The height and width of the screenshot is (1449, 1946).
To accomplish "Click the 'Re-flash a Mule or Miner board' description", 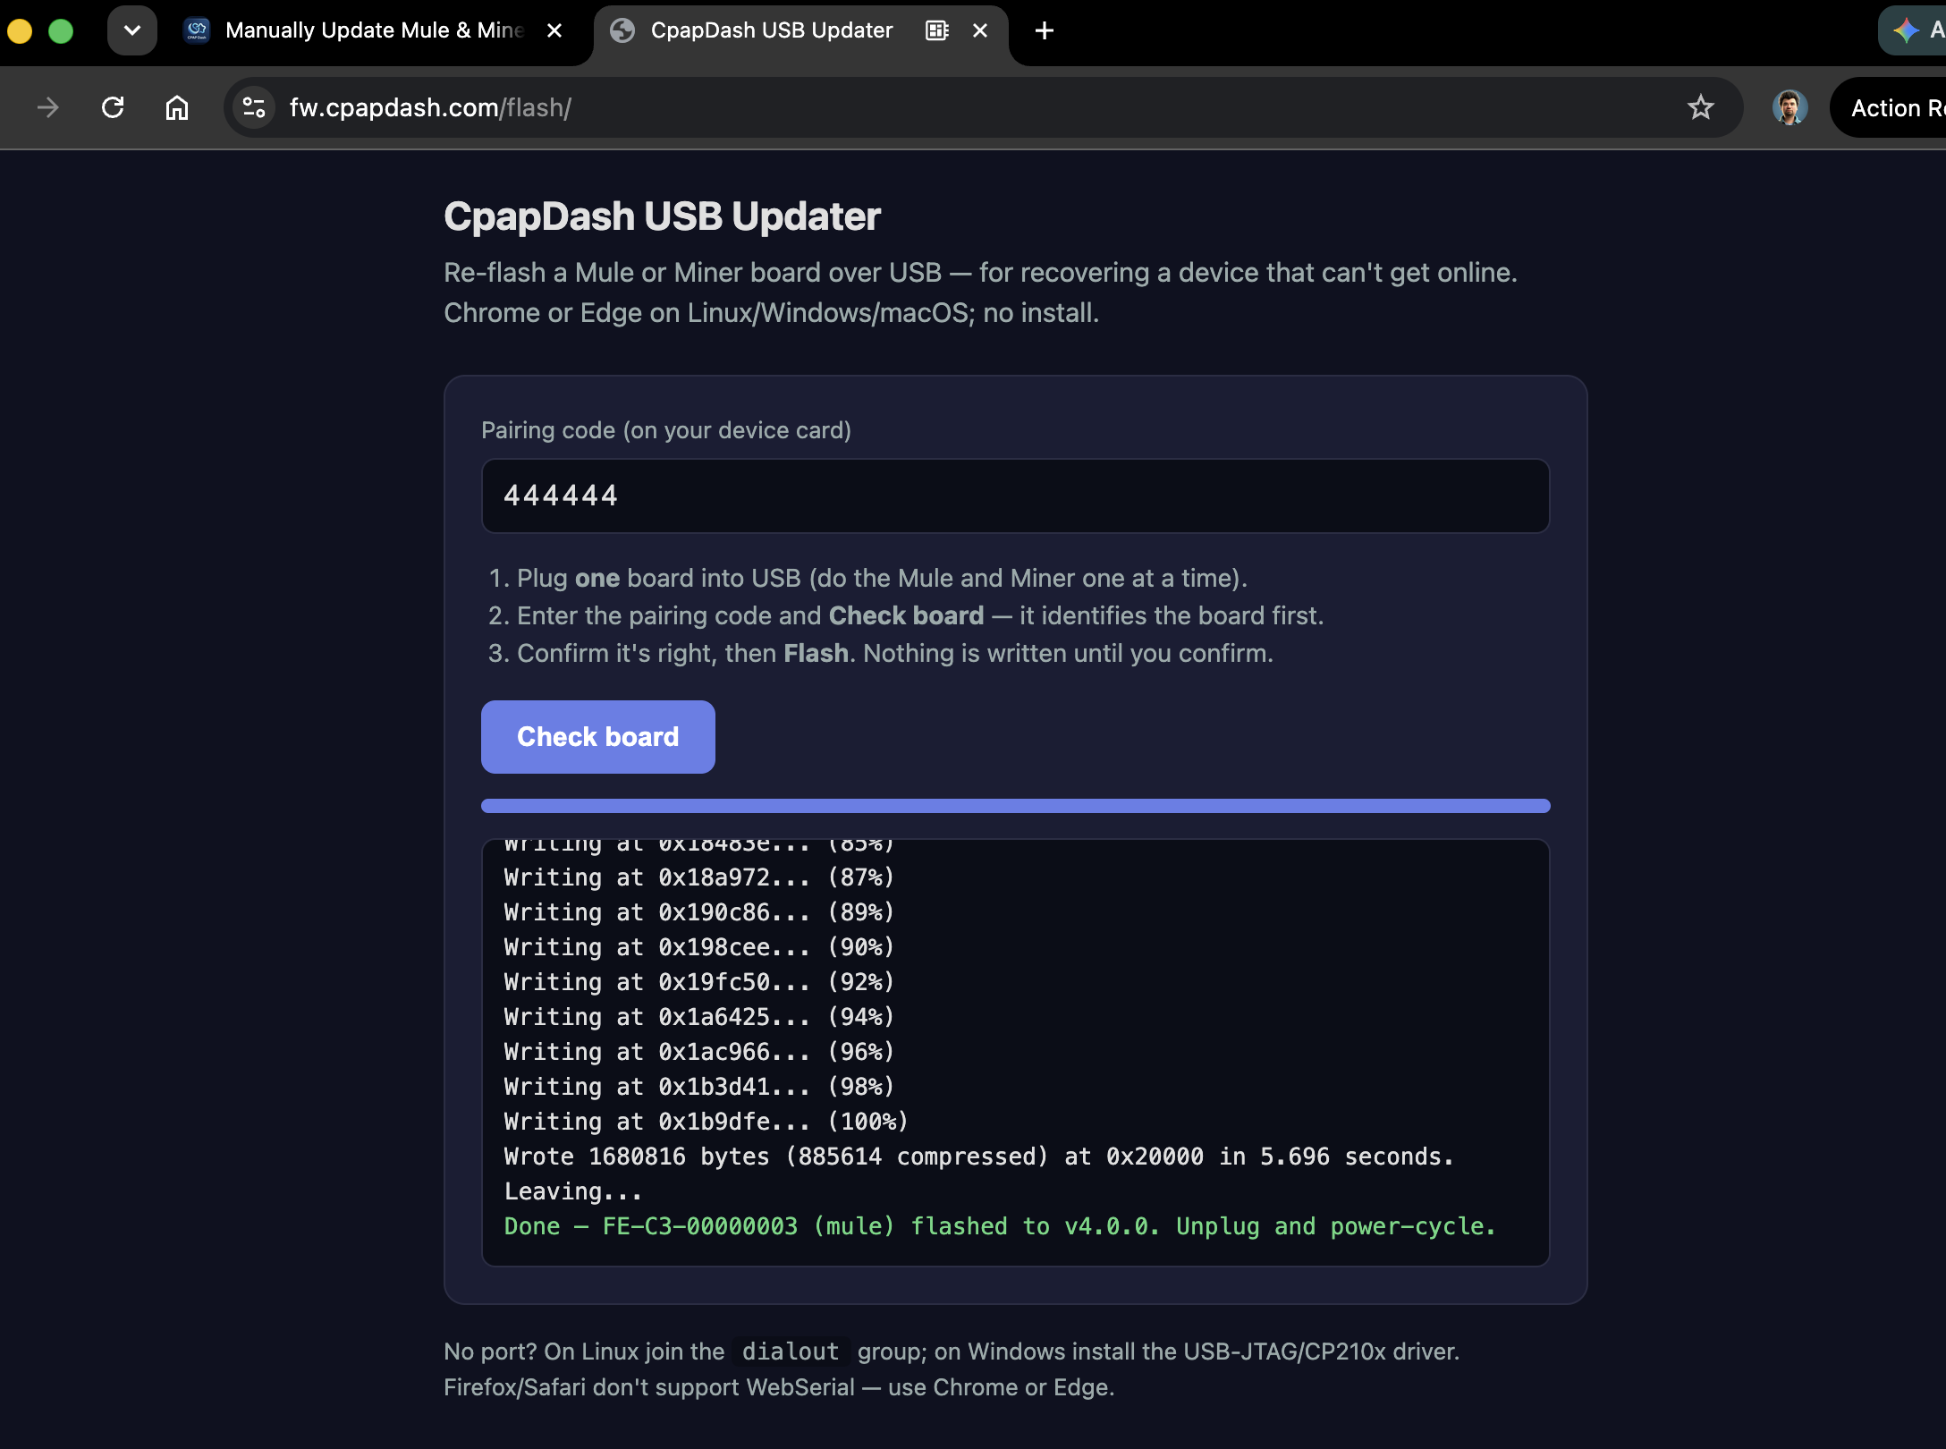I will 980,292.
